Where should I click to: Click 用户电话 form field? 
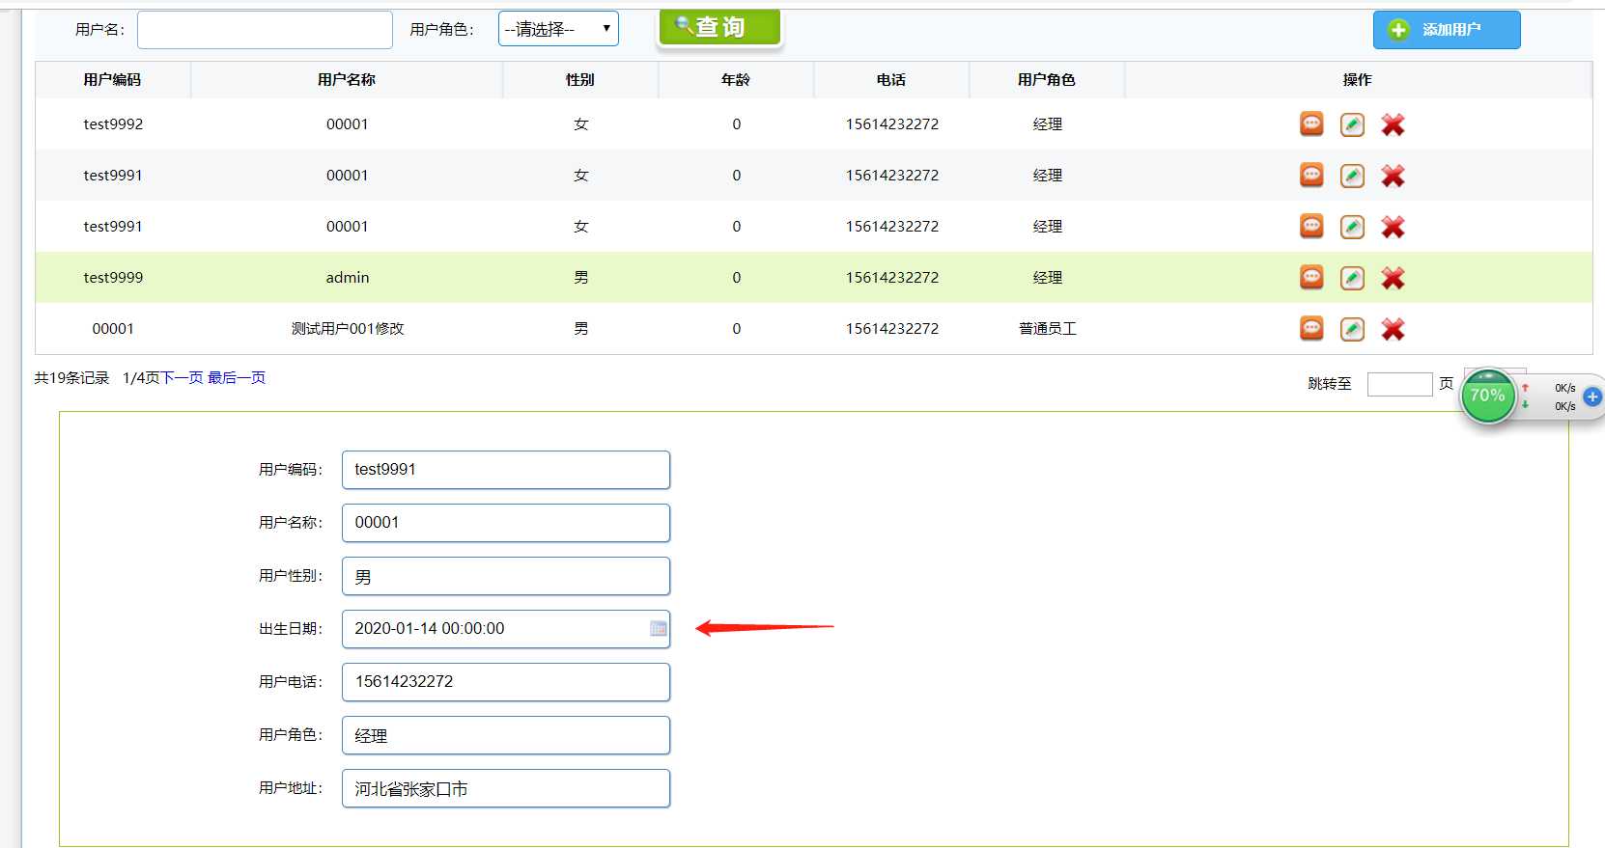coord(506,682)
